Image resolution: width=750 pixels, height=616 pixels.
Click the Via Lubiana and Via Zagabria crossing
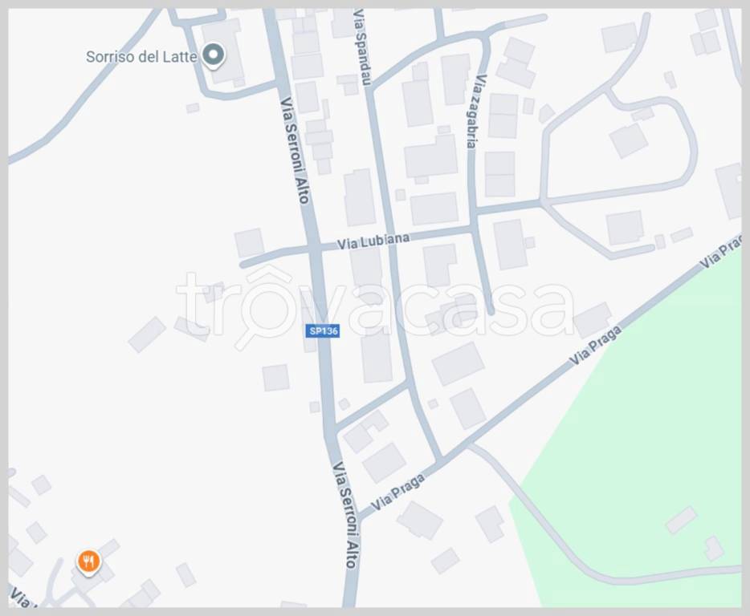474,229
